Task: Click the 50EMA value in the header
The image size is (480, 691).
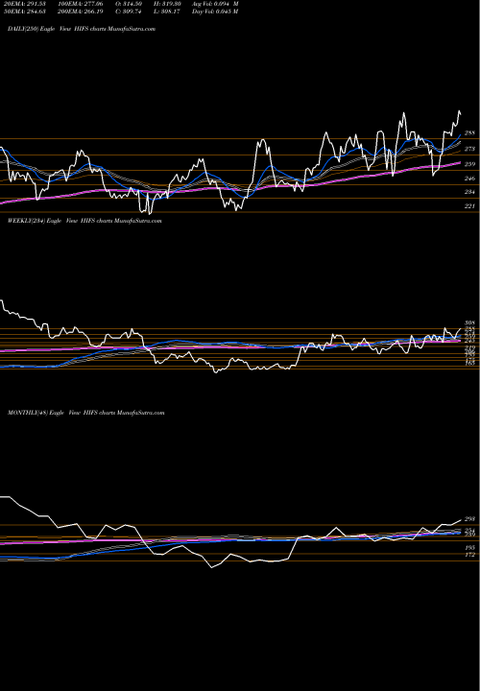Action: [24, 12]
